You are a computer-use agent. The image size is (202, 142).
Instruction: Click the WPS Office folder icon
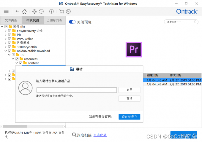14,39
